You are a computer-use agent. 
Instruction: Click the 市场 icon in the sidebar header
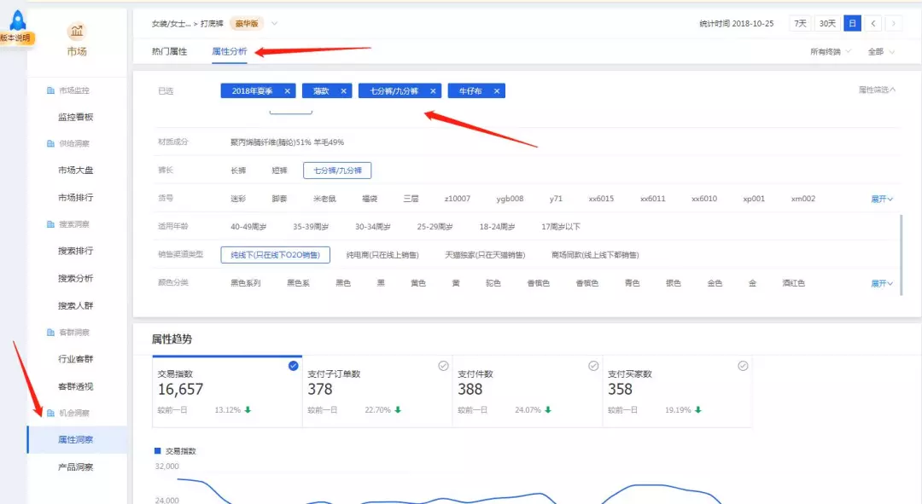coord(77,32)
